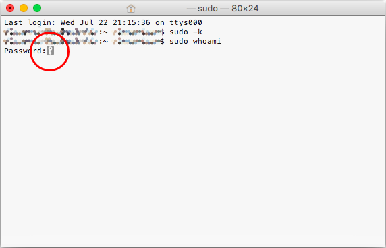386x248 pixels.
Task: Click the 'sudo whoami' command text
Action: click(x=195, y=41)
